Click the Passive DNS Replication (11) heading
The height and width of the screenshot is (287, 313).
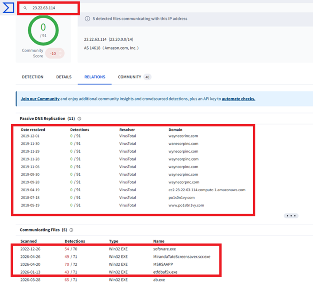[47, 118]
